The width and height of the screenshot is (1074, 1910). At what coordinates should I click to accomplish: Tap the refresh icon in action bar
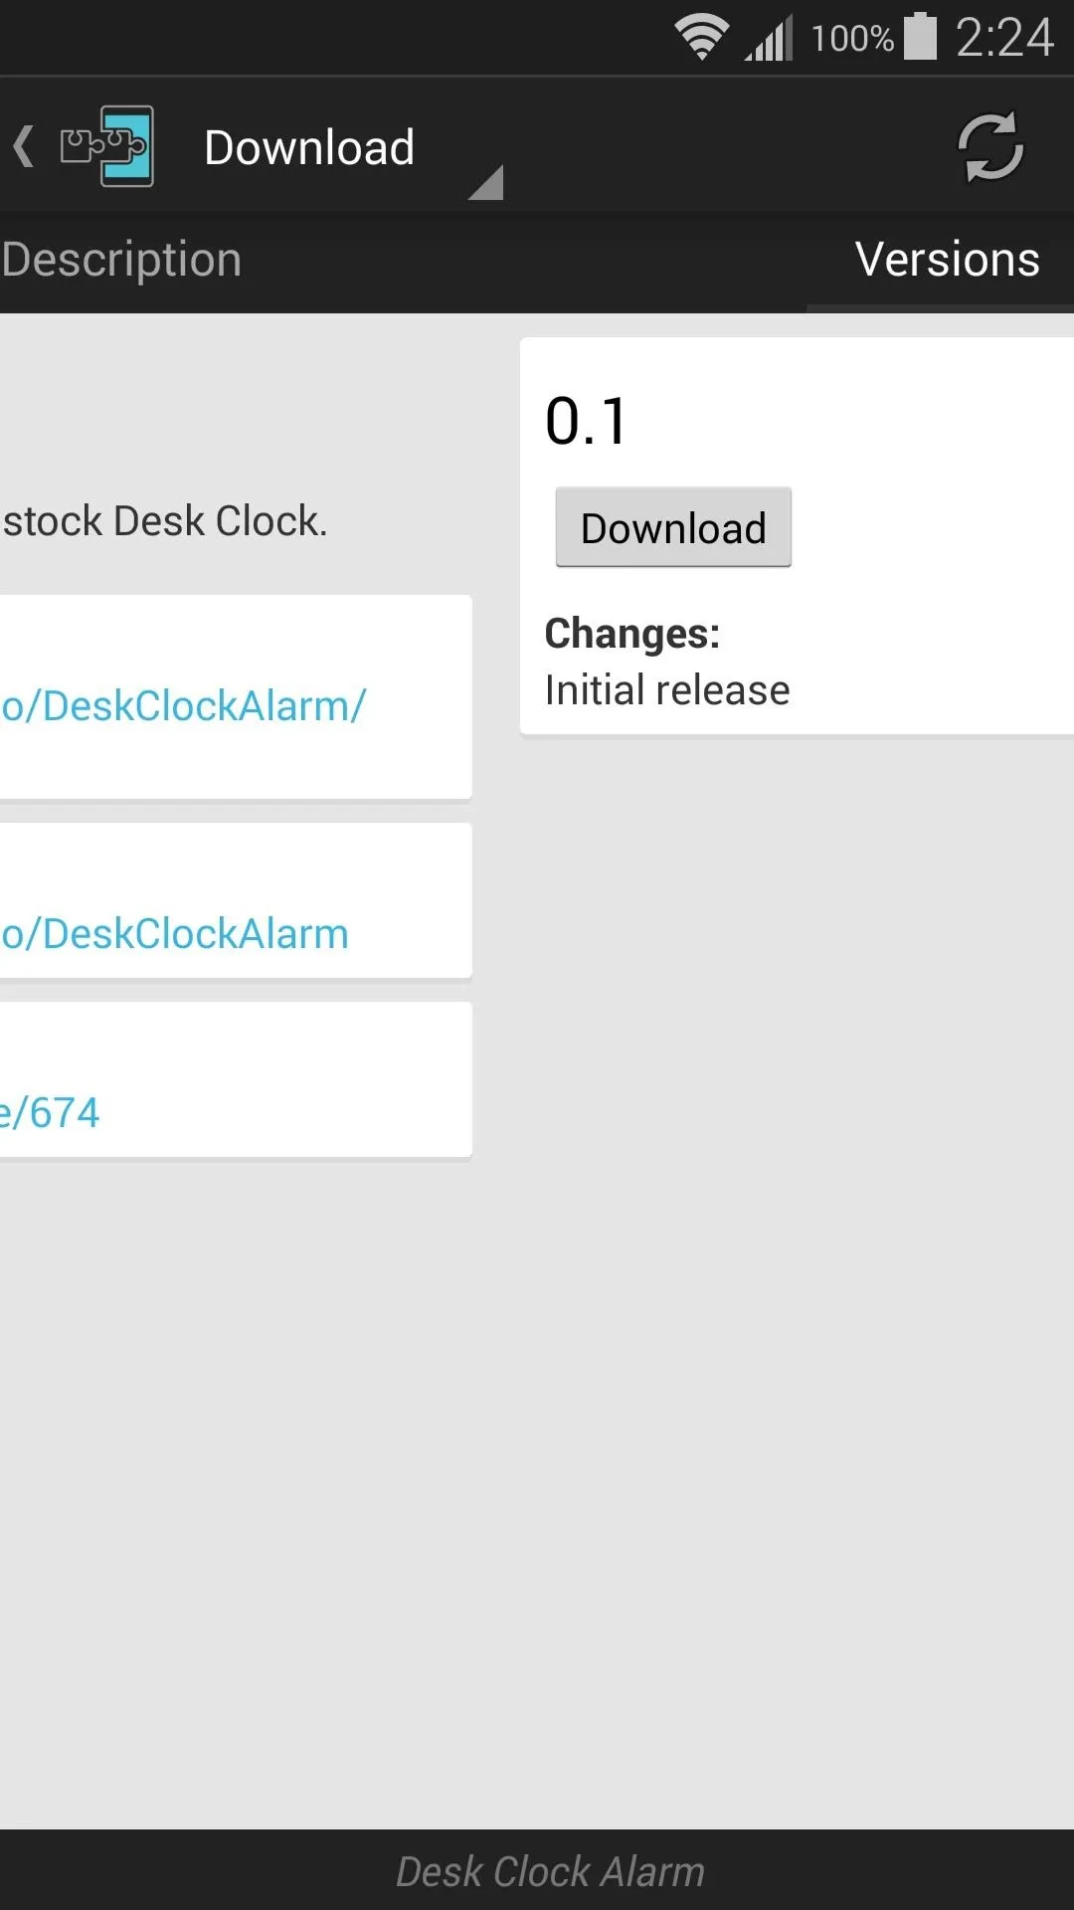[x=989, y=147]
